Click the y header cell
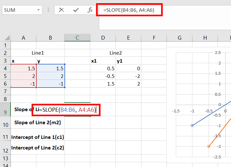Screen dimensions: 231x167 click(50, 61)
